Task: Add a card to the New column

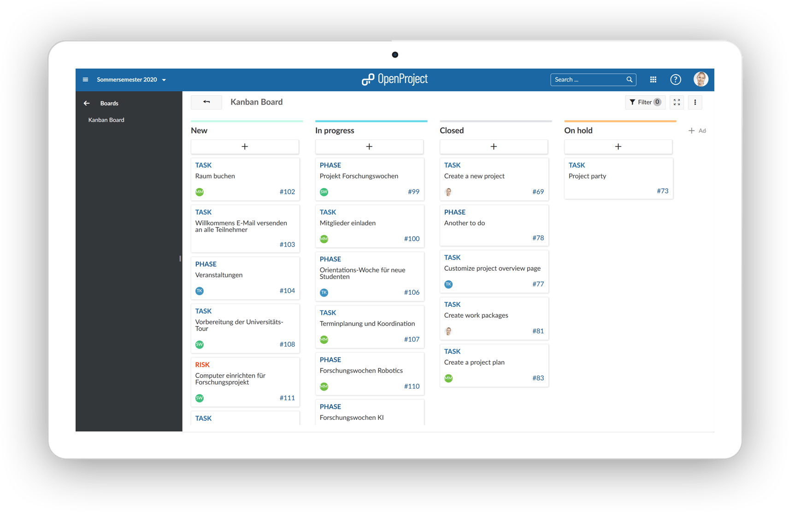Action: pyautogui.click(x=245, y=146)
